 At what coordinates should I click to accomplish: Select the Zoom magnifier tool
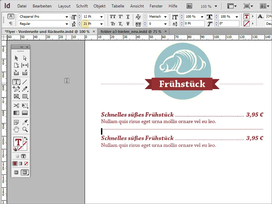point(25,130)
